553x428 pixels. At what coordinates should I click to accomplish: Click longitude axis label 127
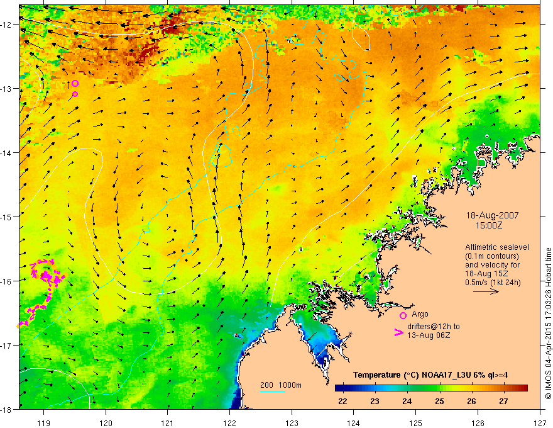pos(540,423)
